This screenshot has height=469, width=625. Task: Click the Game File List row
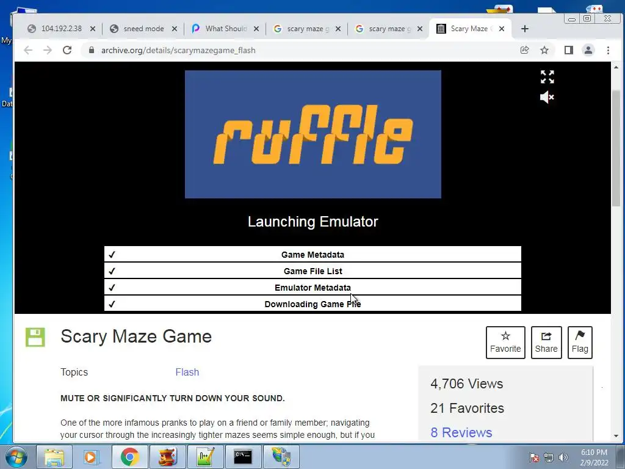[312, 271]
